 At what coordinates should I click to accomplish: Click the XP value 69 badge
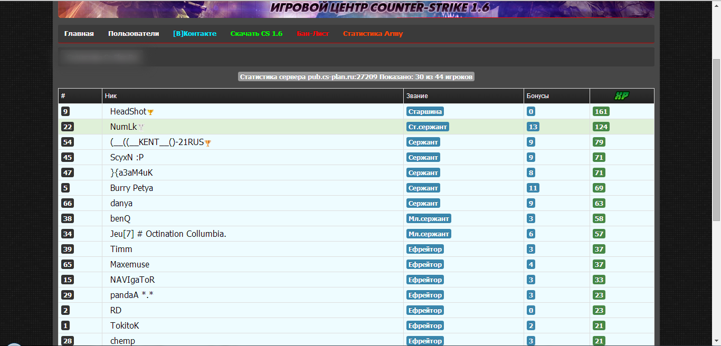pyautogui.click(x=599, y=188)
